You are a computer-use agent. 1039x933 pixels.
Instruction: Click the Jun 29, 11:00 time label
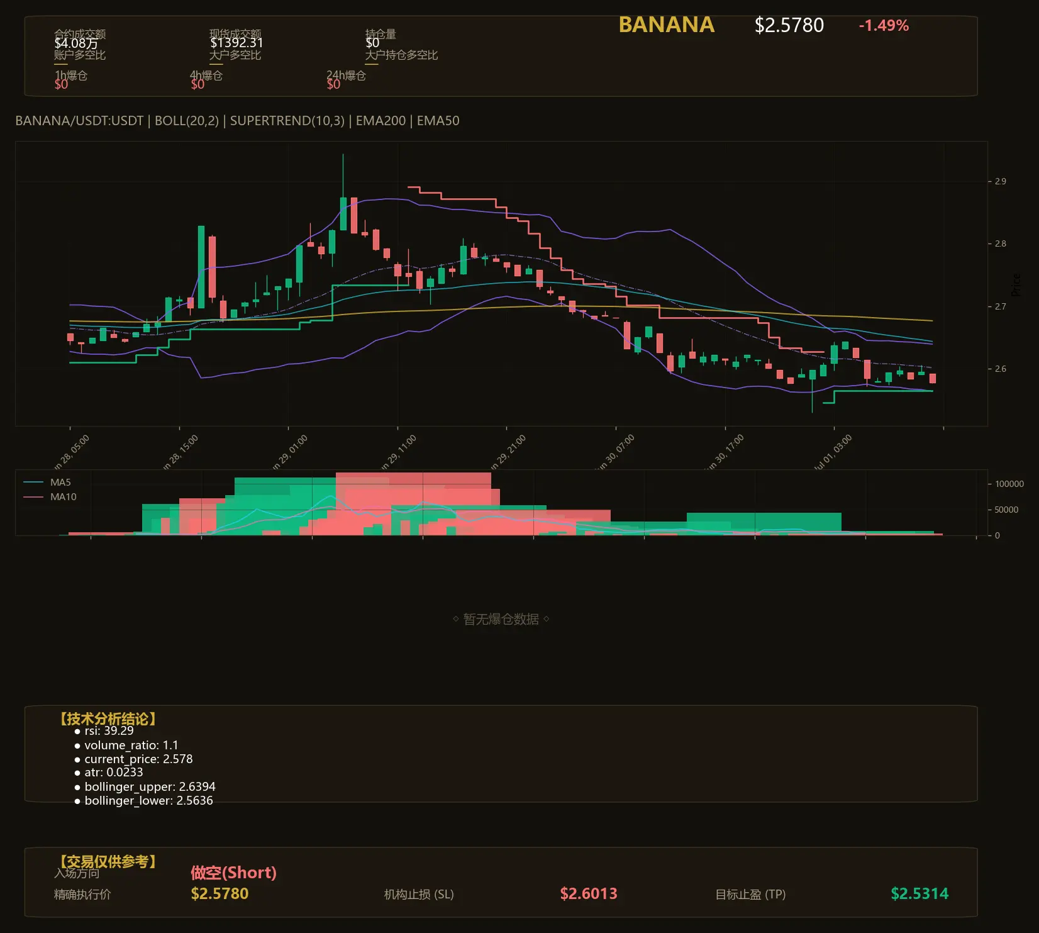tap(399, 452)
